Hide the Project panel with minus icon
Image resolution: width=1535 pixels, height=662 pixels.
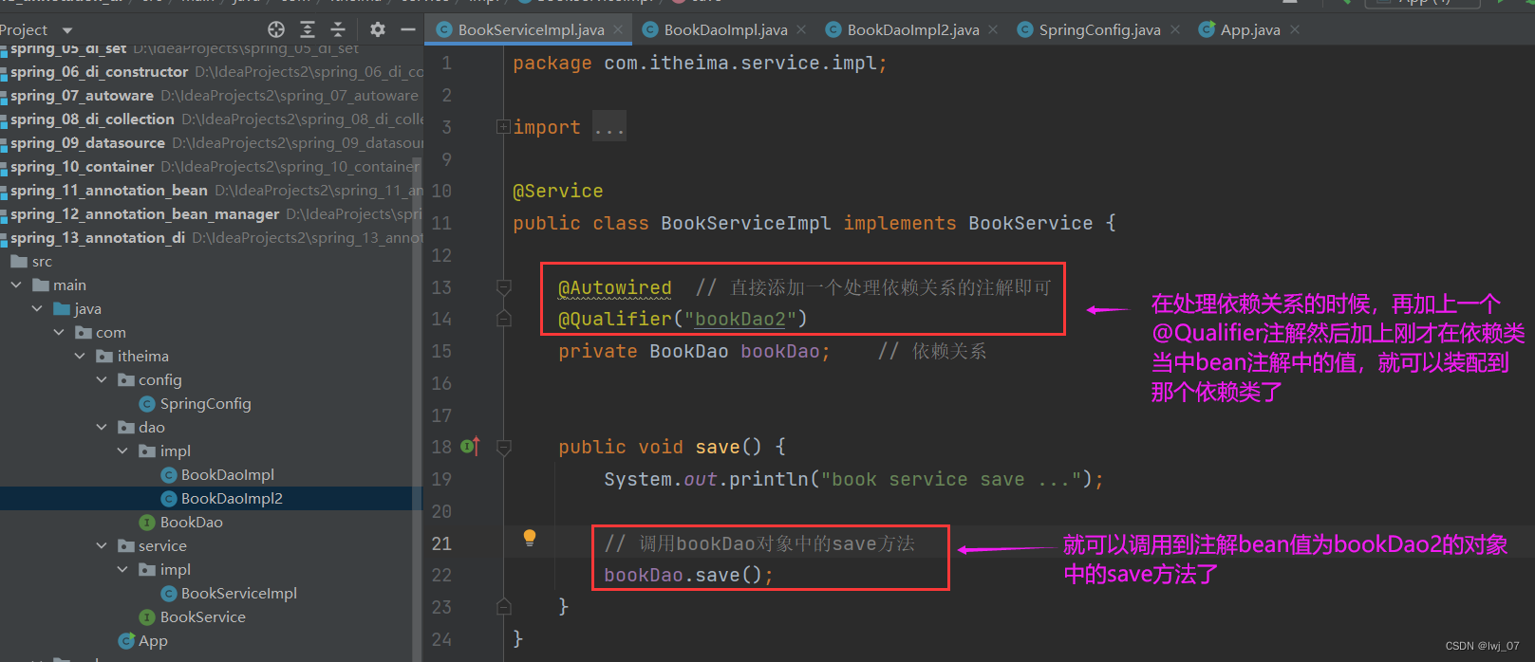(x=408, y=29)
